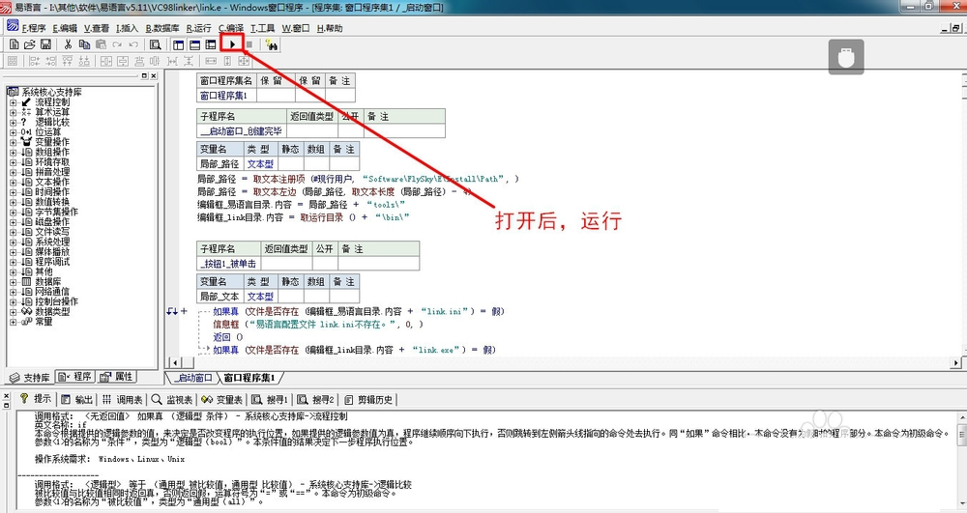
Task: Select the 数组操作 tree item
Action: click(x=52, y=152)
